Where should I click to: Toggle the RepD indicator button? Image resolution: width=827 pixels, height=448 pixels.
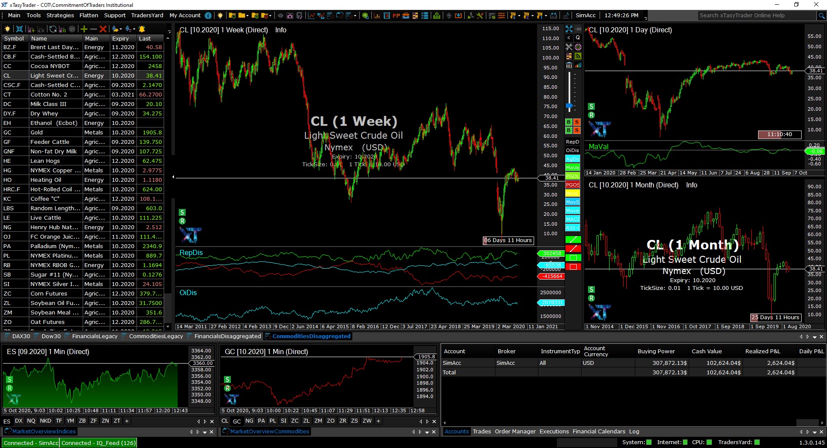pyautogui.click(x=572, y=142)
